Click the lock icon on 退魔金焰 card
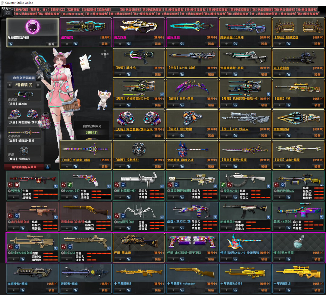This screenshot has height=295, width=326. coord(76,228)
